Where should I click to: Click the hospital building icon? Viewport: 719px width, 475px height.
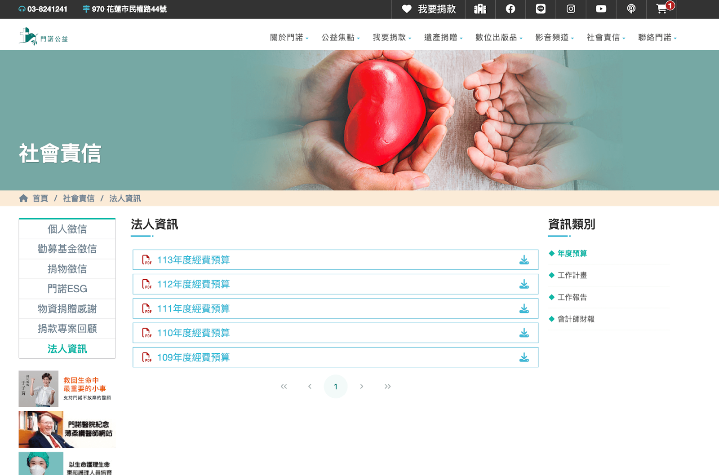(480, 9)
